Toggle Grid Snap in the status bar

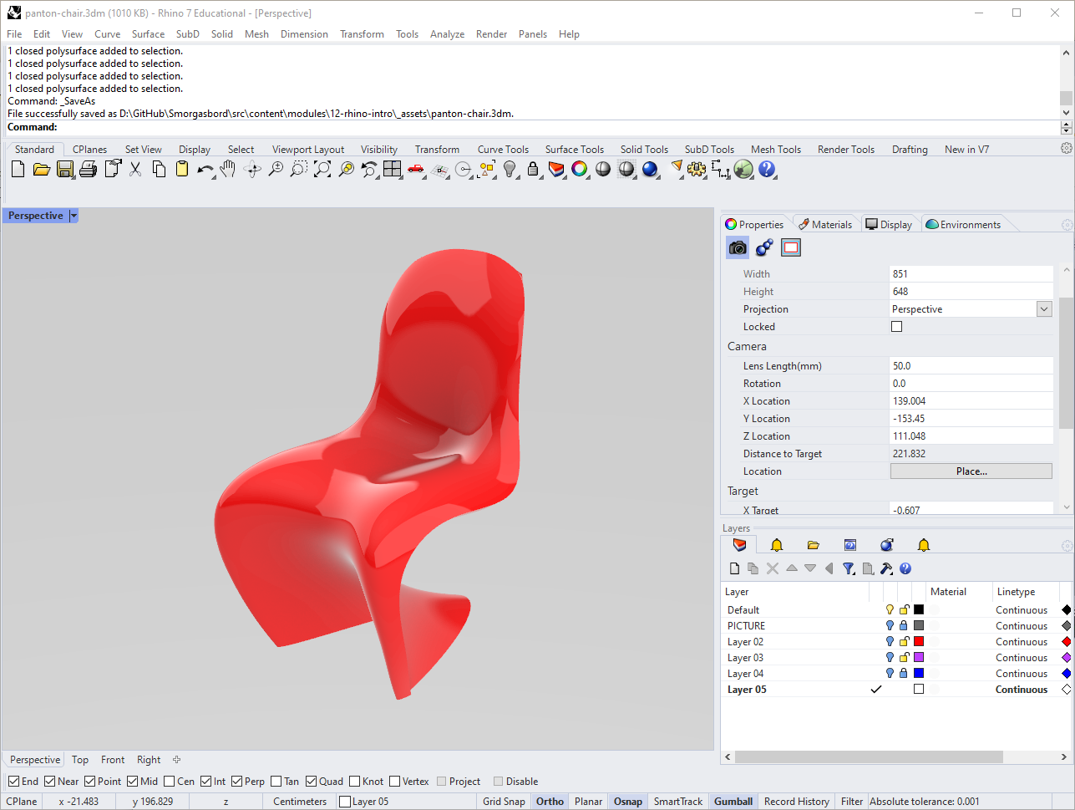point(504,802)
